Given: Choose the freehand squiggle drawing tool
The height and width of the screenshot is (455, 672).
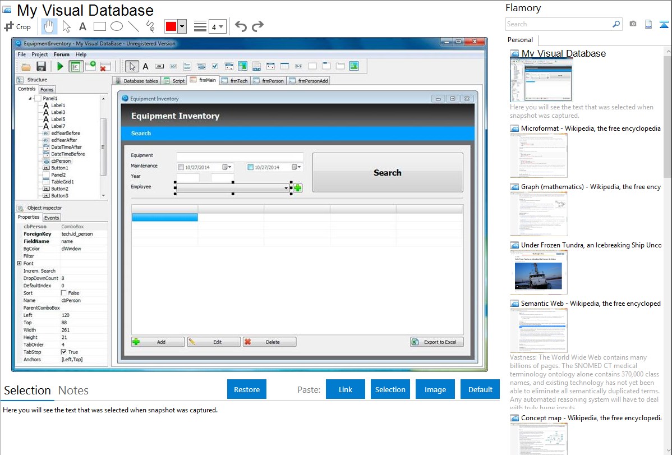Looking at the screenshot, I should tap(150, 26).
